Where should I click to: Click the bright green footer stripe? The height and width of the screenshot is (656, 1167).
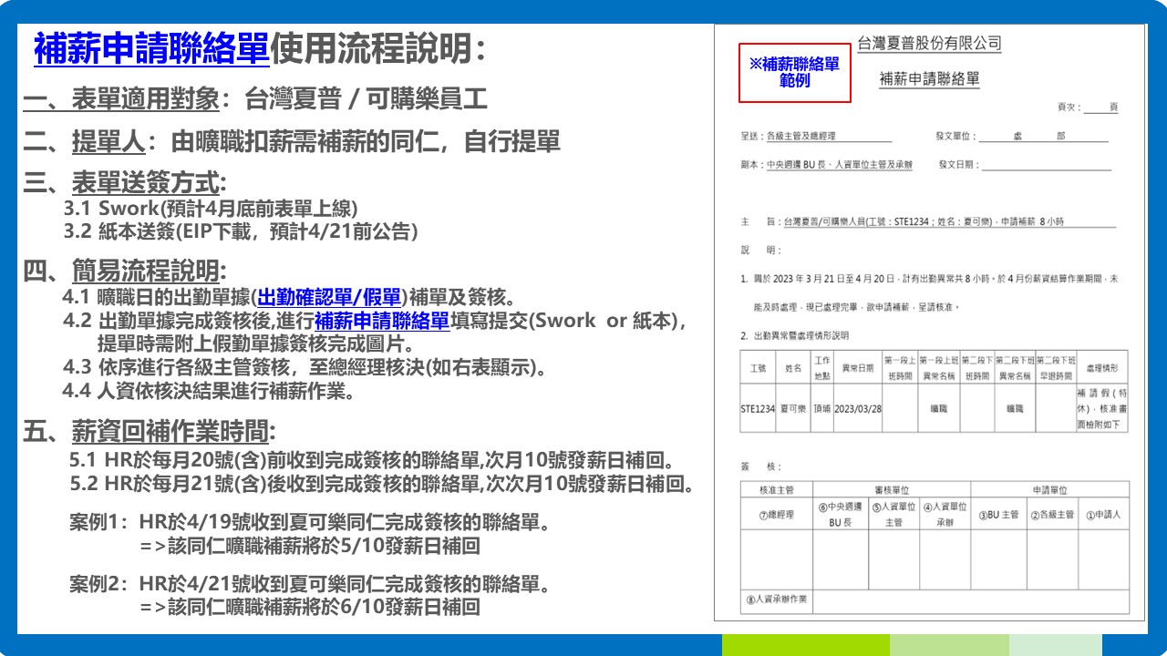805,645
